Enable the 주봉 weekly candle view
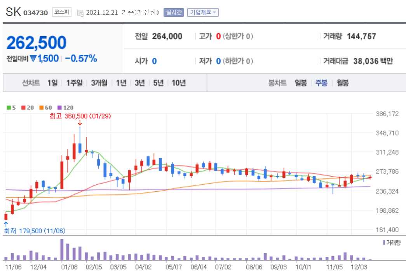The width and height of the screenshot is (406, 273). click(x=321, y=83)
